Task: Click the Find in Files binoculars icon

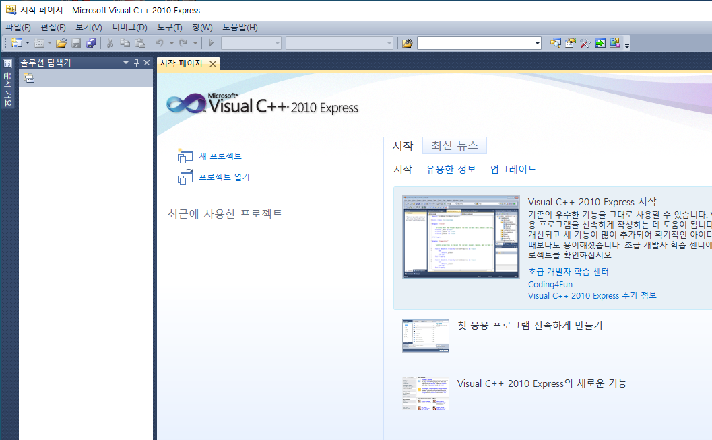Action: pyautogui.click(x=408, y=43)
